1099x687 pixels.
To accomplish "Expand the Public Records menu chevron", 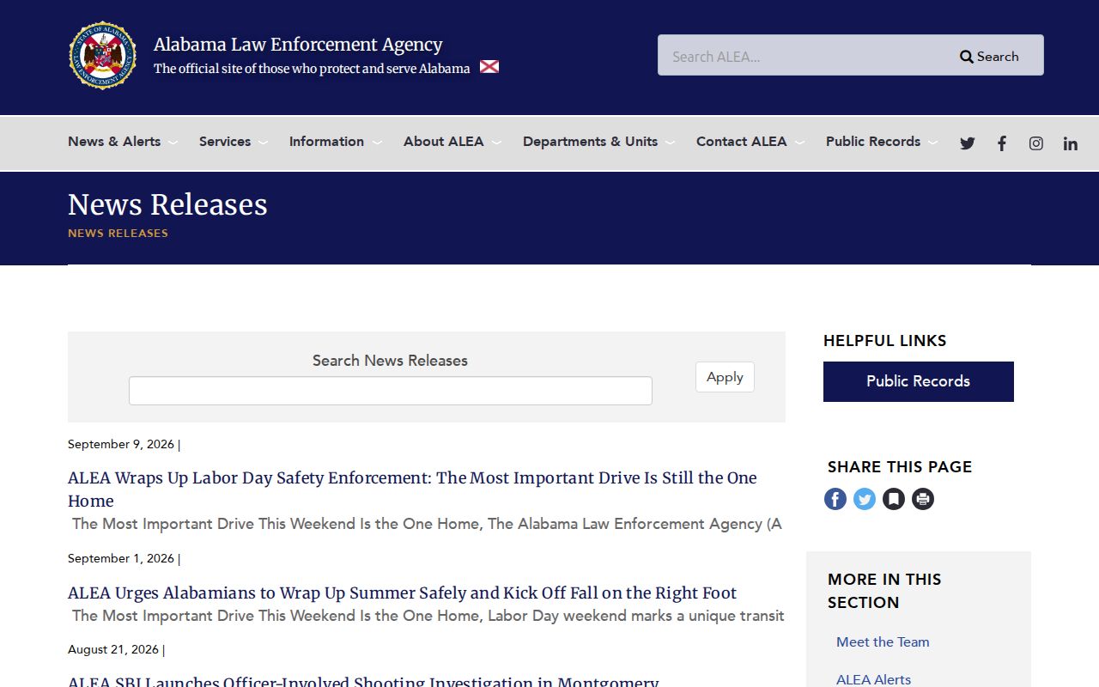I will point(932,143).
